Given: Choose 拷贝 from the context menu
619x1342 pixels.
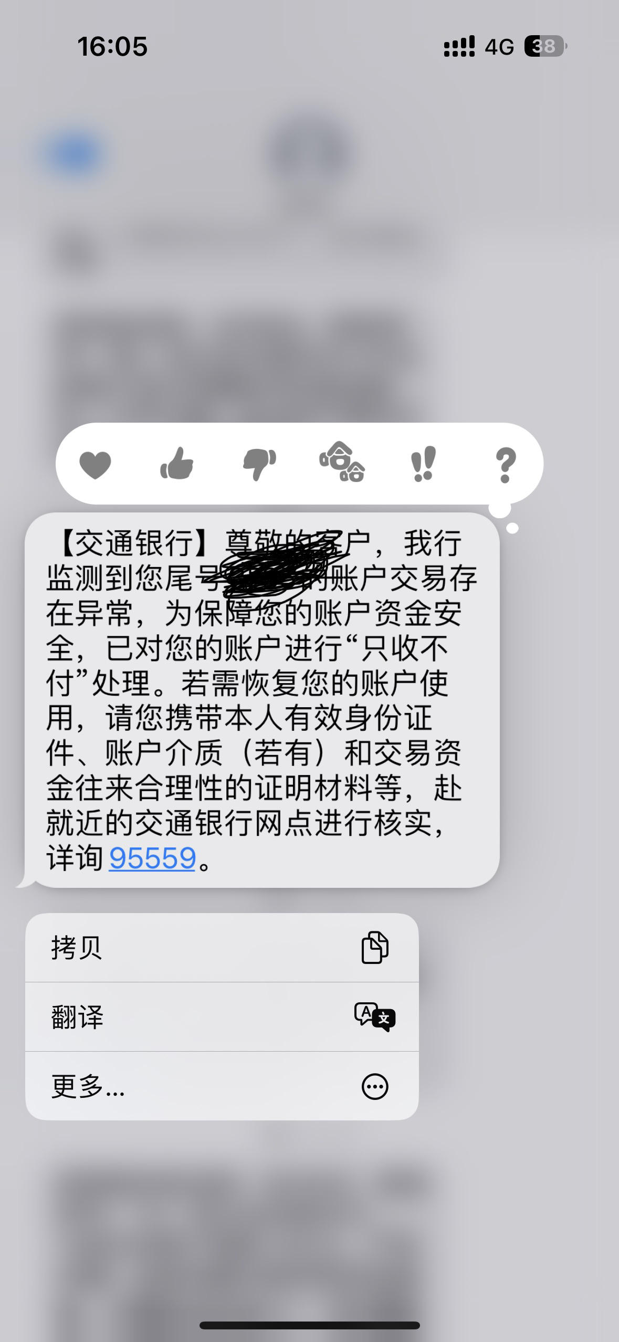Looking at the screenshot, I should [222, 948].
